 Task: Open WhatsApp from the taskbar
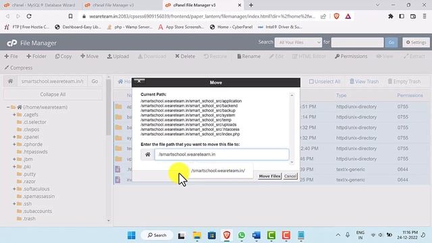click(242, 236)
